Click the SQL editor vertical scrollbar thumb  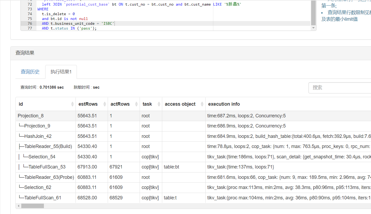coord(313,12)
